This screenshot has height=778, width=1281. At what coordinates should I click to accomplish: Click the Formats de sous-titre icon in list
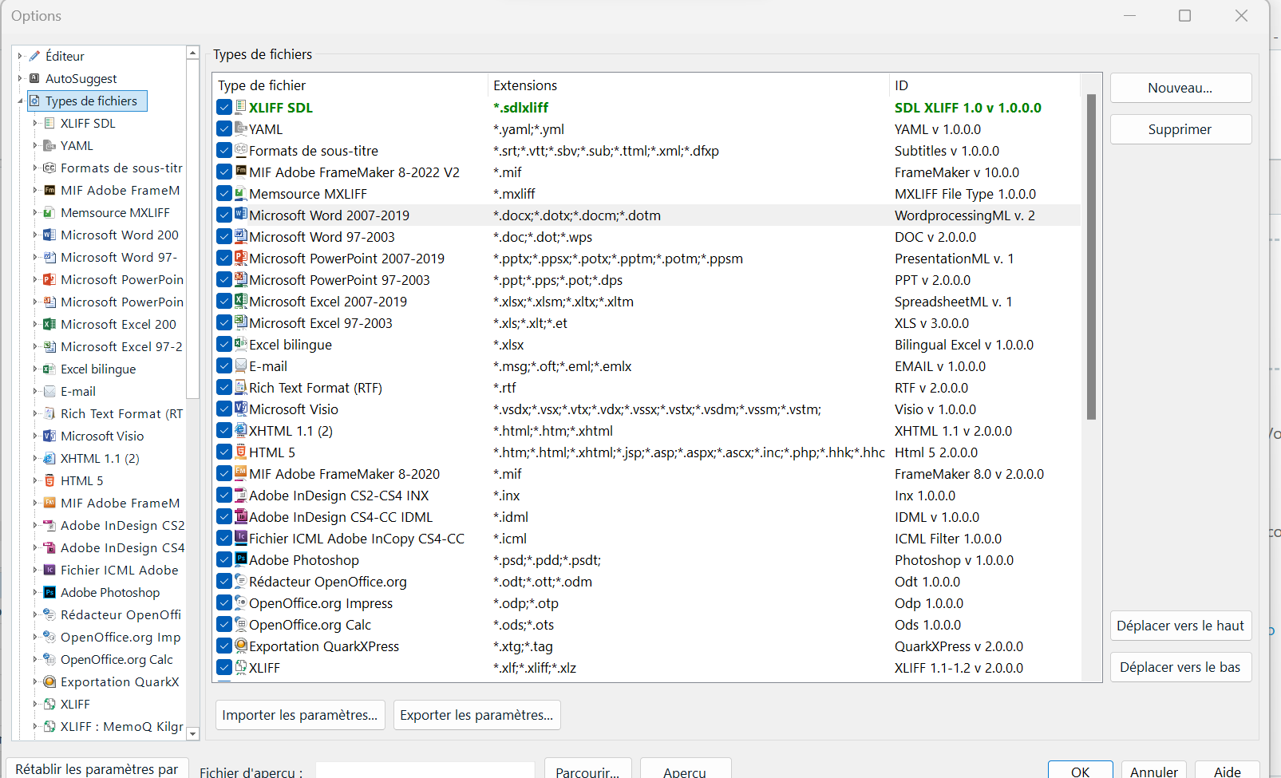click(x=241, y=150)
